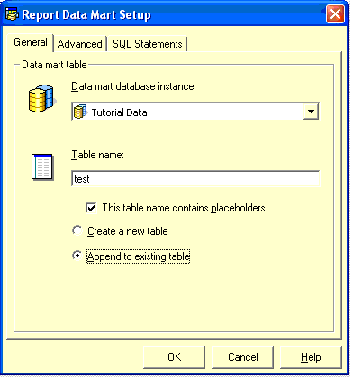
Task: Switch to the Advanced tab
Action: pyautogui.click(x=80, y=44)
